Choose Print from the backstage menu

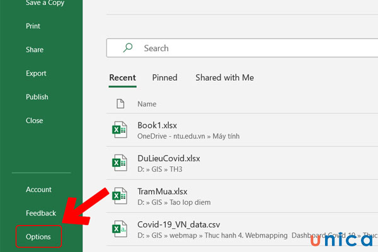tap(33, 26)
